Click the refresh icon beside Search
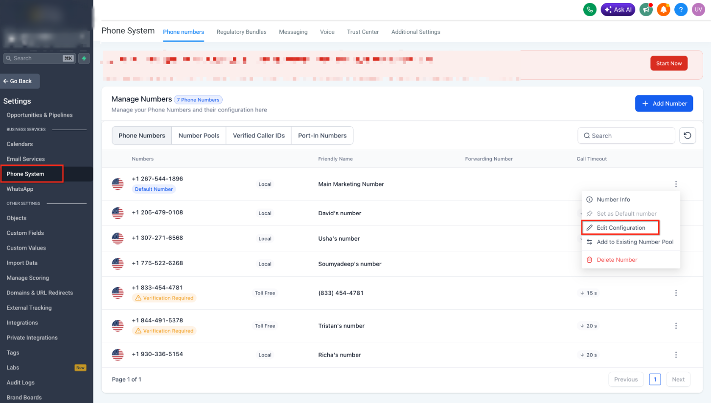Viewport: 711px width, 403px height. pos(688,135)
